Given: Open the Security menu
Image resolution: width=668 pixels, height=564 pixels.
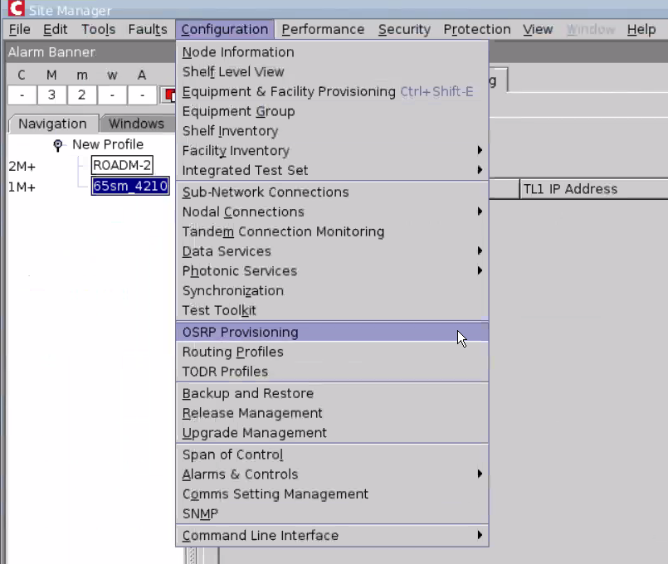Looking at the screenshot, I should 404,29.
